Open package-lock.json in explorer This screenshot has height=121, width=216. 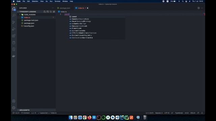coord(36,20)
